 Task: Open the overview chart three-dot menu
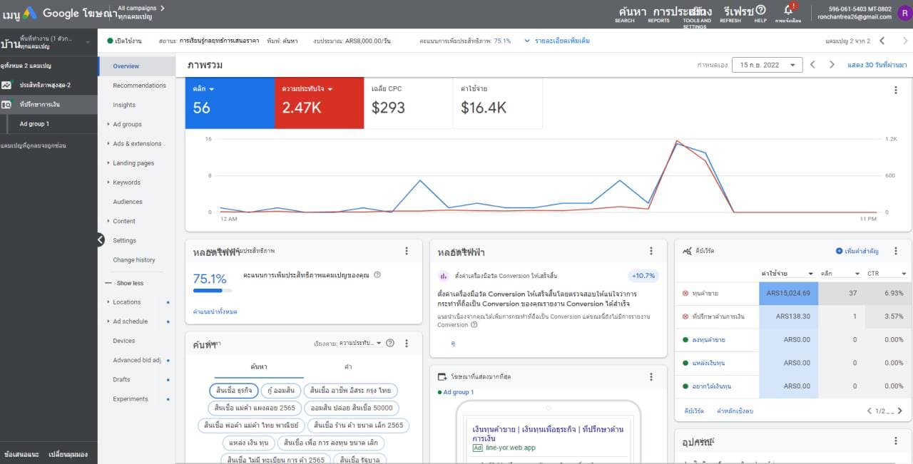pyautogui.click(x=896, y=90)
